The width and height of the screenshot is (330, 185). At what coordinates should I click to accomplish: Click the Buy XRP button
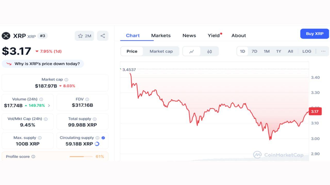coord(315,34)
